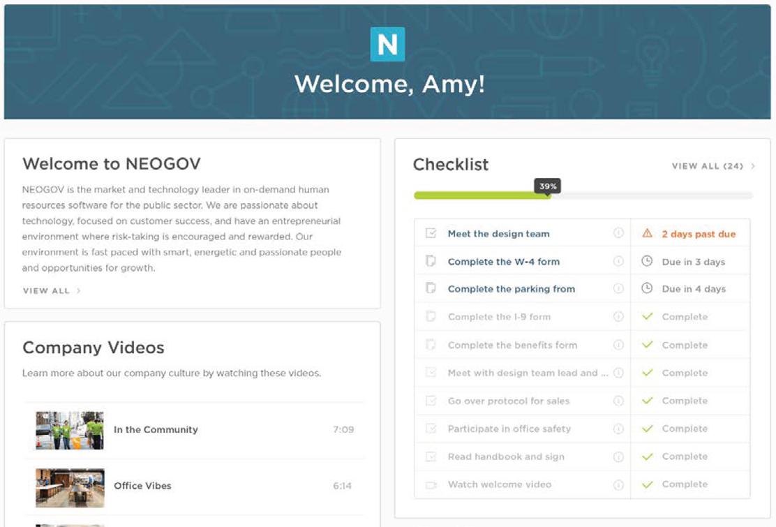Check off the Meet the design team task box

pos(431,233)
